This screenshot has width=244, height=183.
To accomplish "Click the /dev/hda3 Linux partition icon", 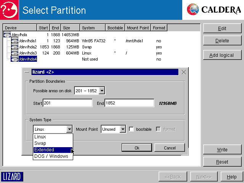I will (x=14, y=53).
